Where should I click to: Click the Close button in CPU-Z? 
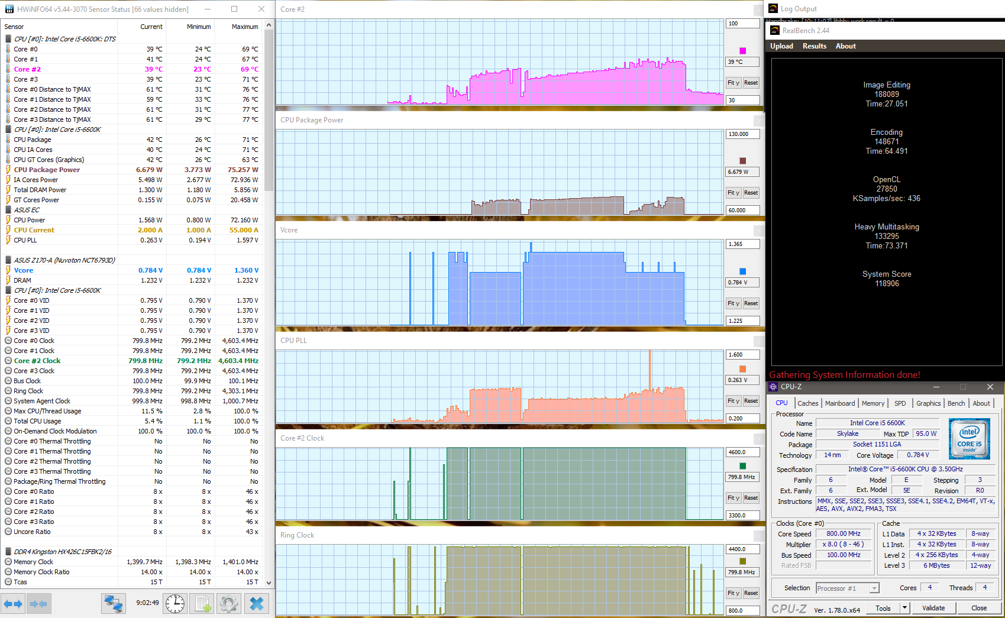tap(979, 608)
